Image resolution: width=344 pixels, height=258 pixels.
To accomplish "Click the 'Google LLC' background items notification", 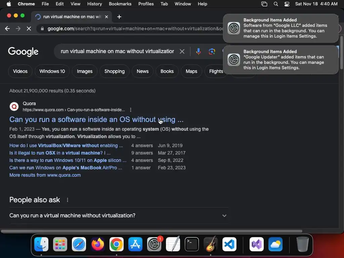I will click(x=281, y=28).
